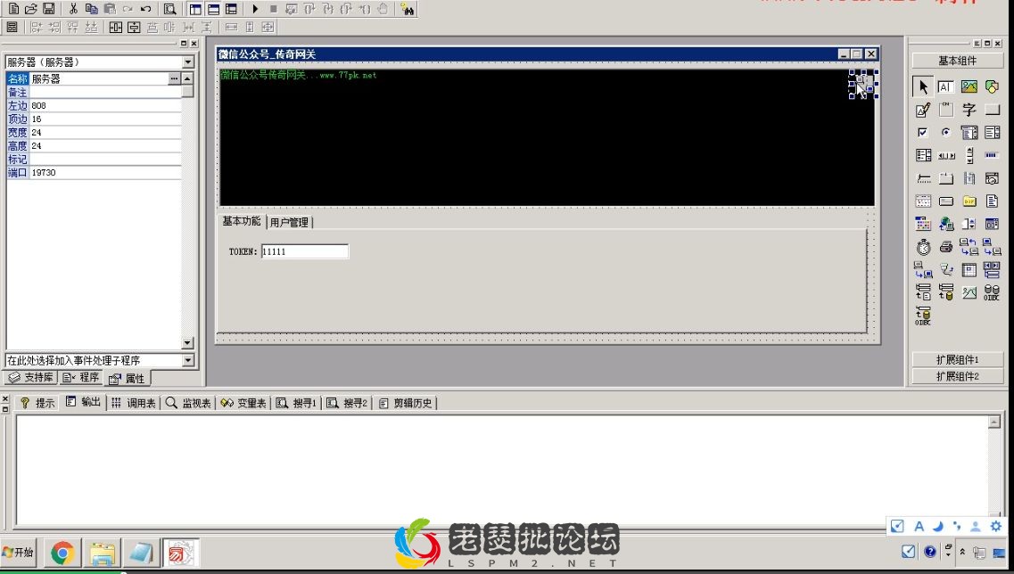This screenshot has height=574, width=1014.
Task: Click the Undo arrow icon
Action: [145, 9]
